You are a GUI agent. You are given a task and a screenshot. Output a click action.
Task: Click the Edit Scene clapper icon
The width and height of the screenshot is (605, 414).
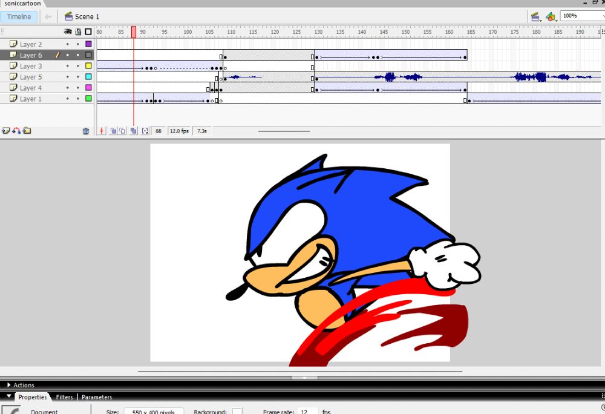[x=535, y=16]
